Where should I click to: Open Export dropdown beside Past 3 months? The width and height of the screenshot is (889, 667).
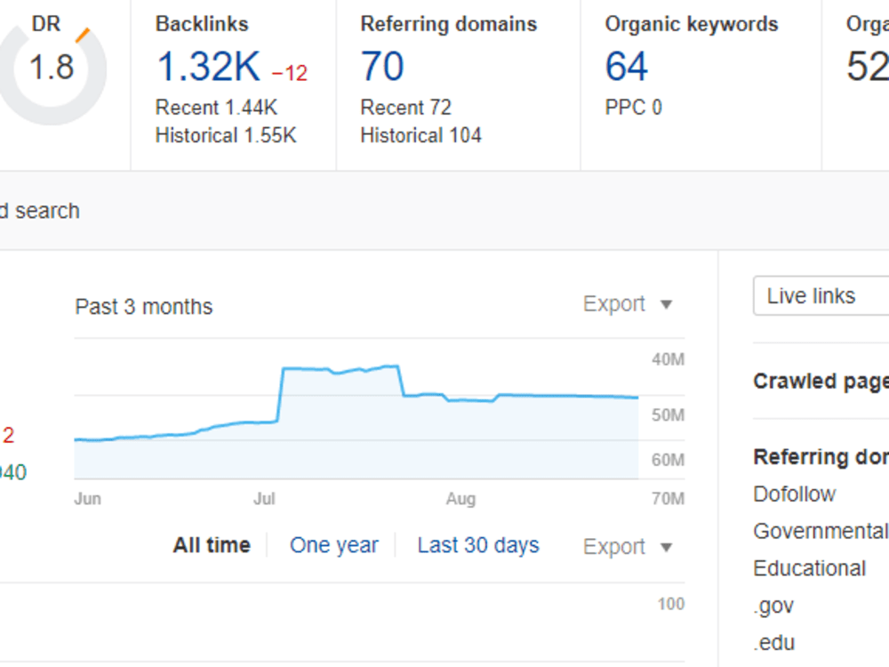pyautogui.click(x=628, y=304)
